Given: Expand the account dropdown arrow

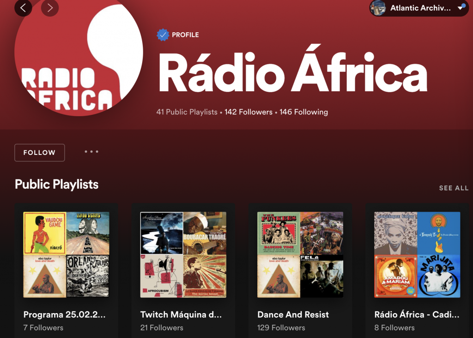Looking at the screenshot, I should [x=461, y=8].
